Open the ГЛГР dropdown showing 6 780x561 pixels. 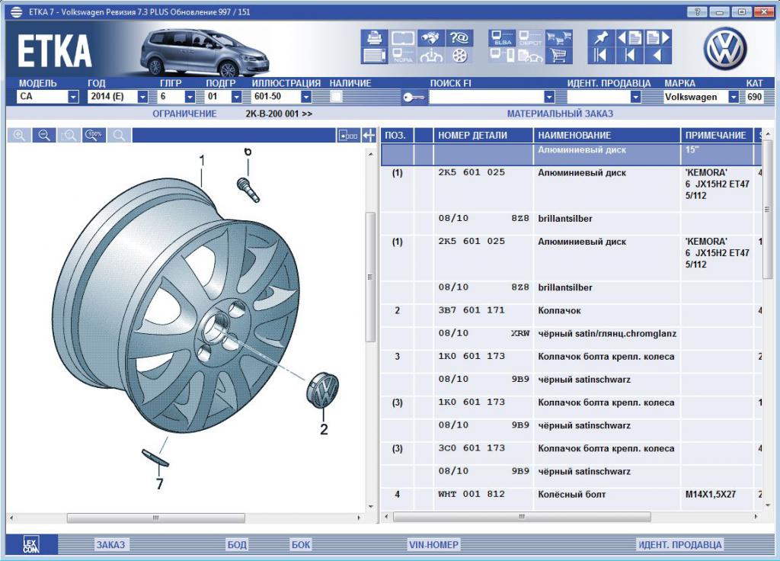coord(190,97)
